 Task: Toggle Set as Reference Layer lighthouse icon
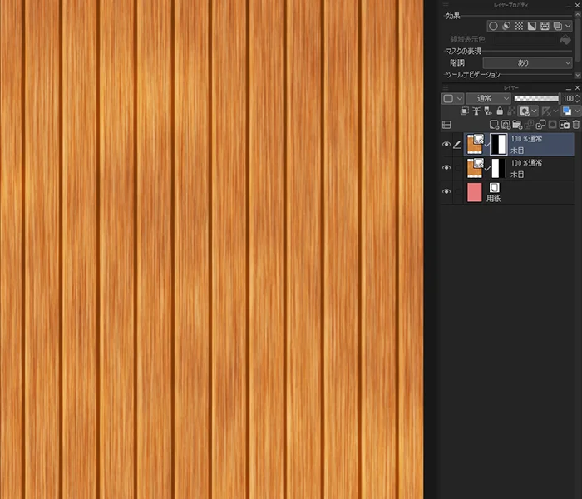pos(476,111)
